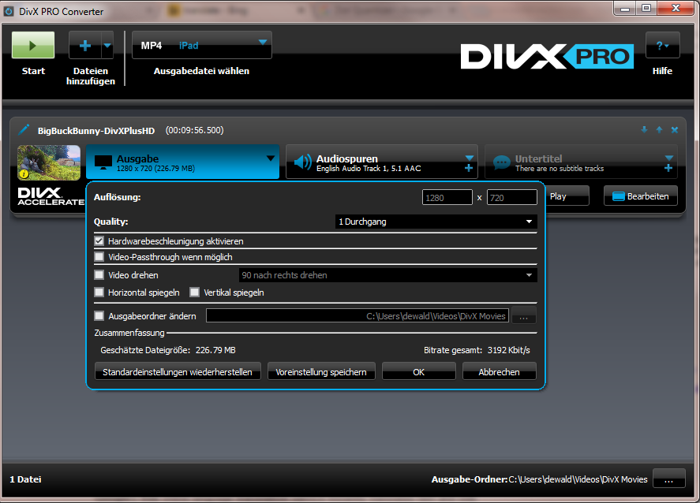The width and height of the screenshot is (700, 503).
Task: Click the speaker icon in Audiospuren
Action: click(x=303, y=162)
